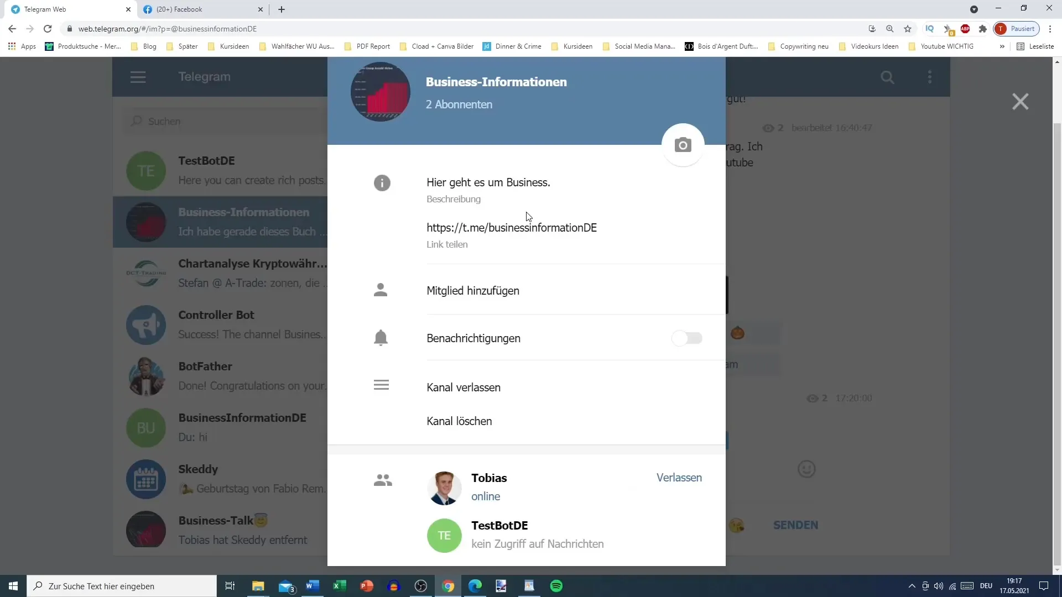Click the SENDEN button

click(x=795, y=525)
